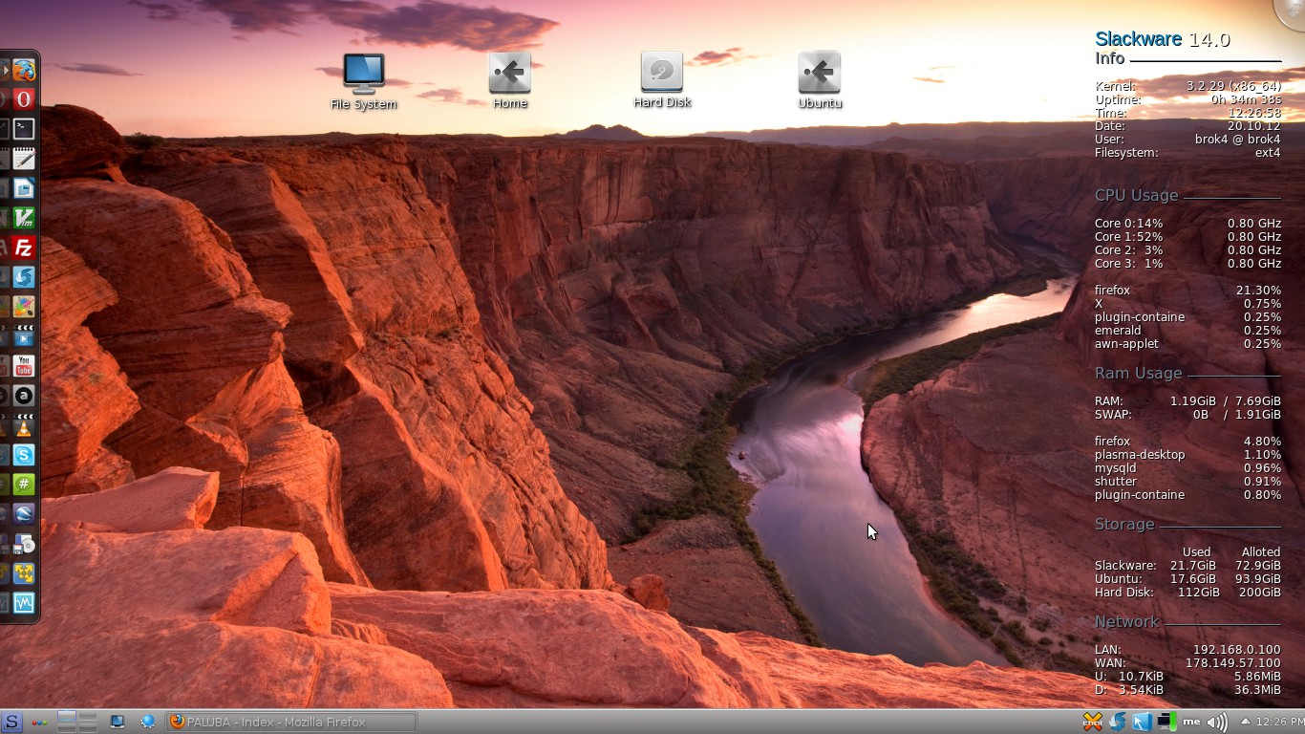Expand hidden system tray icons arrow
Viewport: 1305px width, 734px height.
(1245, 722)
